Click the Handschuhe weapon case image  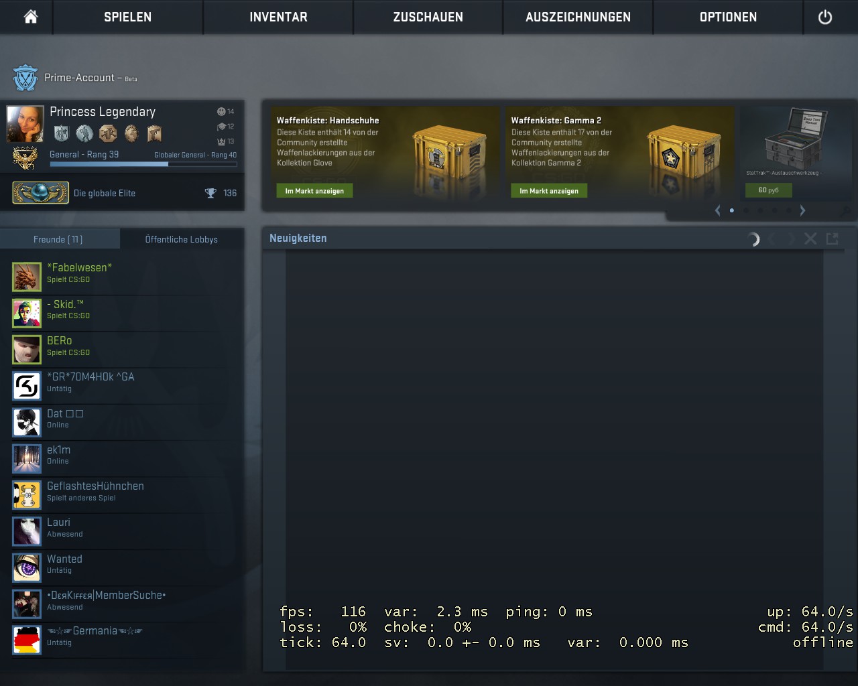(448, 154)
